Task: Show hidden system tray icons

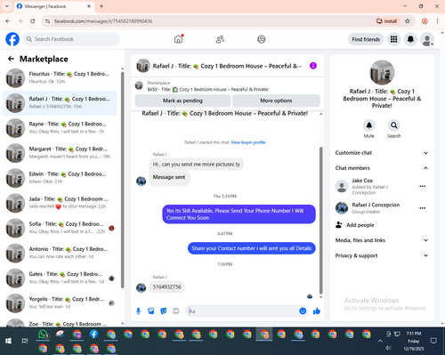Action: (x=380, y=341)
